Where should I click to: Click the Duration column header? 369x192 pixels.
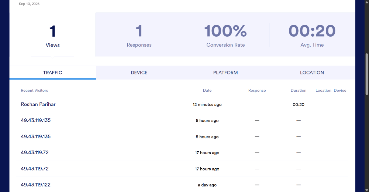point(299,90)
